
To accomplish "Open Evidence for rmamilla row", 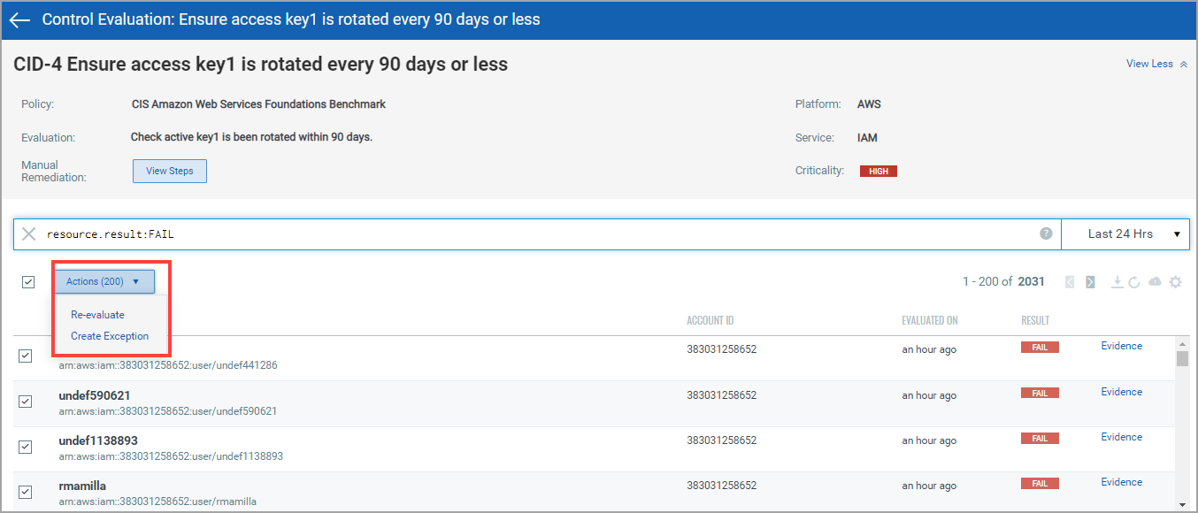I will click(x=1122, y=482).
